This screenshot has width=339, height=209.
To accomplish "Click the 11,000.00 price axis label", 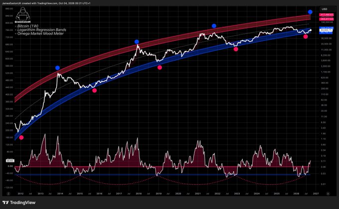I will tap(326, 50).
